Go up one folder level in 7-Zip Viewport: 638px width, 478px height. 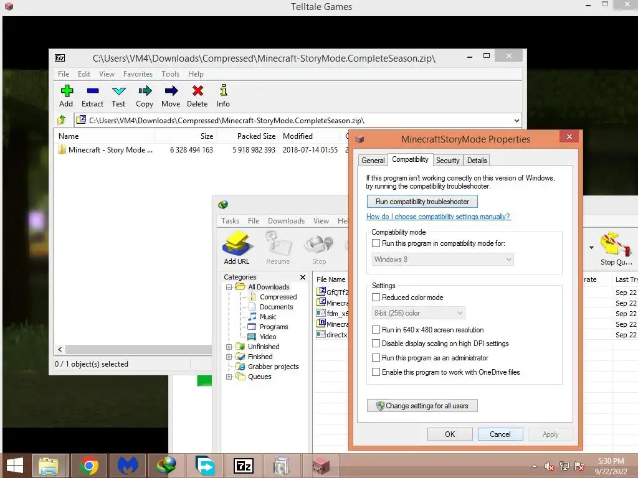click(62, 120)
